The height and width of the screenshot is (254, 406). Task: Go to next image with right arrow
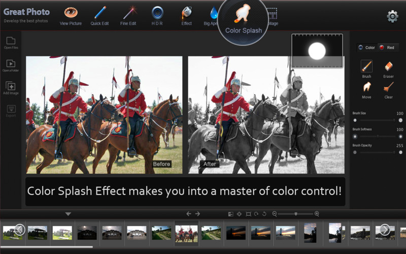tap(197, 214)
